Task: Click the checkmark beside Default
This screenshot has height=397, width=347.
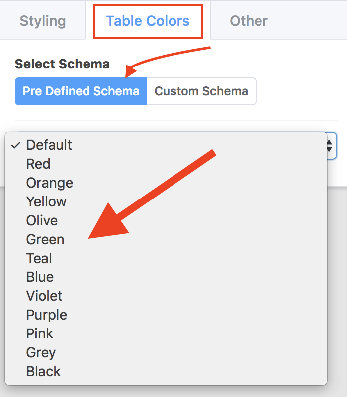Action: click(x=15, y=145)
